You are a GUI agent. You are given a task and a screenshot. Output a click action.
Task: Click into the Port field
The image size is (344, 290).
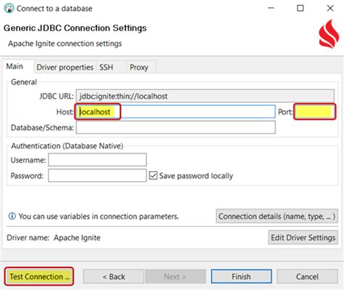[315, 112]
